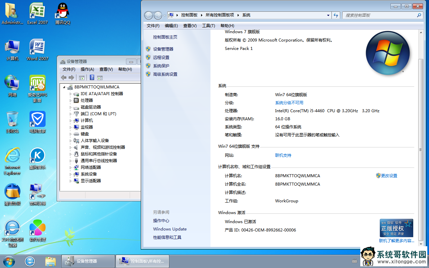Open Windows Explorer from taskbar
The width and height of the screenshot is (429, 268).
50,261
